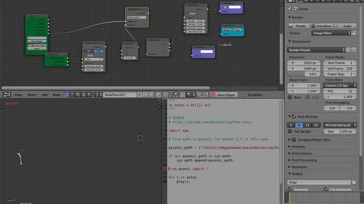Open the Add menu in node editor
The width and height of the screenshot is (364, 204).
(44, 95)
